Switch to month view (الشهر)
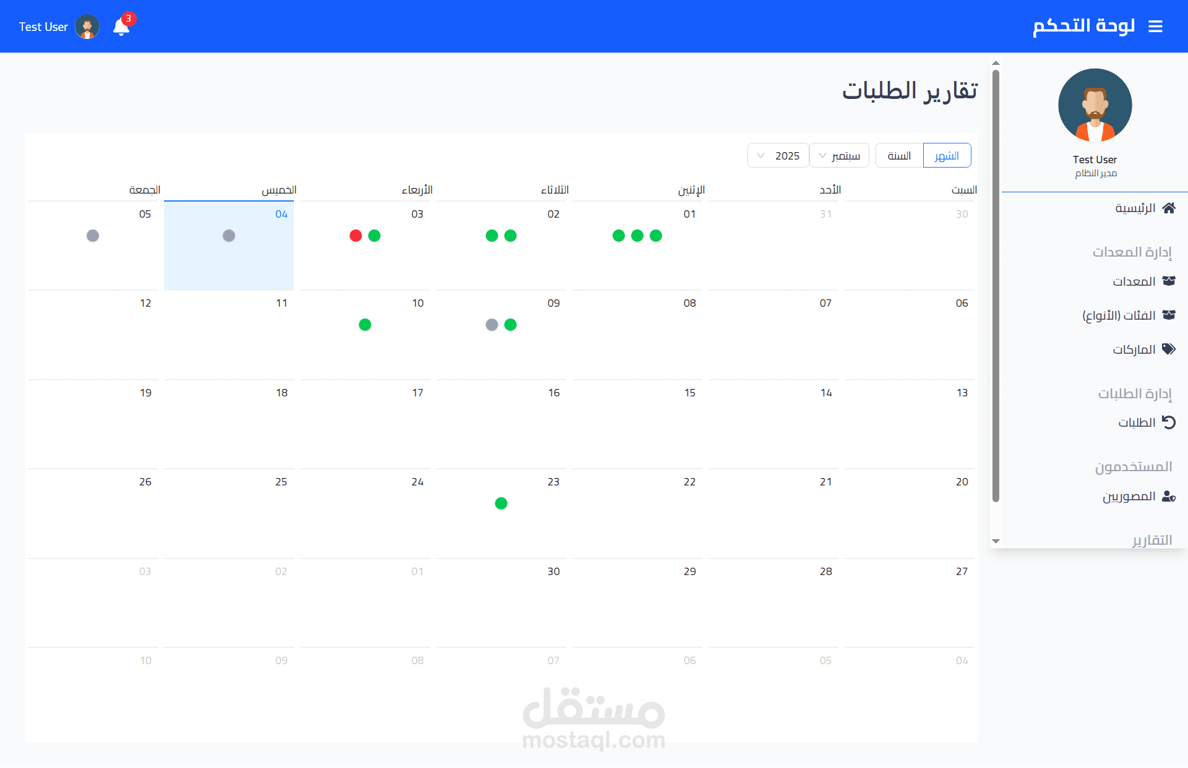1188x768 pixels. pyautogui.click(x=947, y=156)
